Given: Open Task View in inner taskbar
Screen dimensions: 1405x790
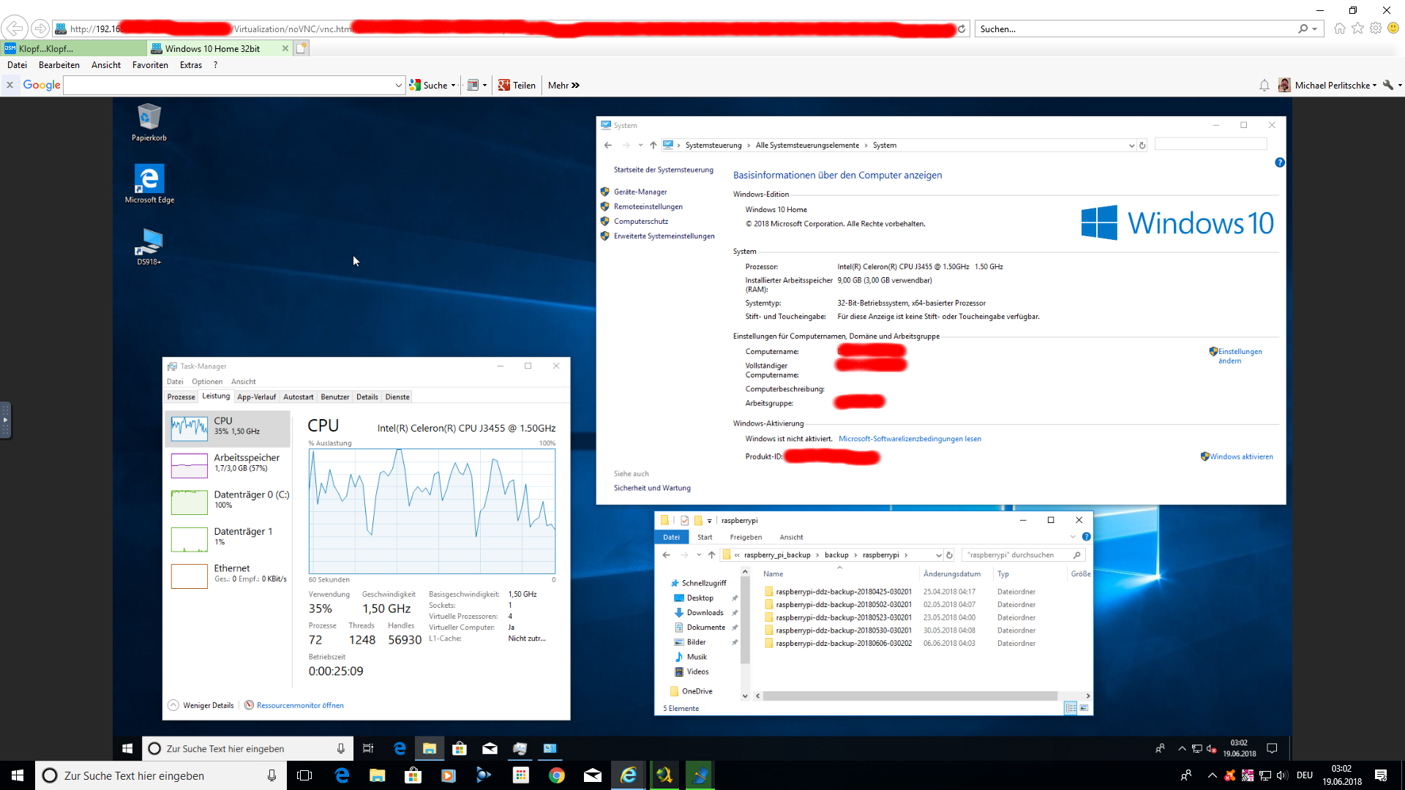Looking at the screenshot, I should click(x=368, y=748).
